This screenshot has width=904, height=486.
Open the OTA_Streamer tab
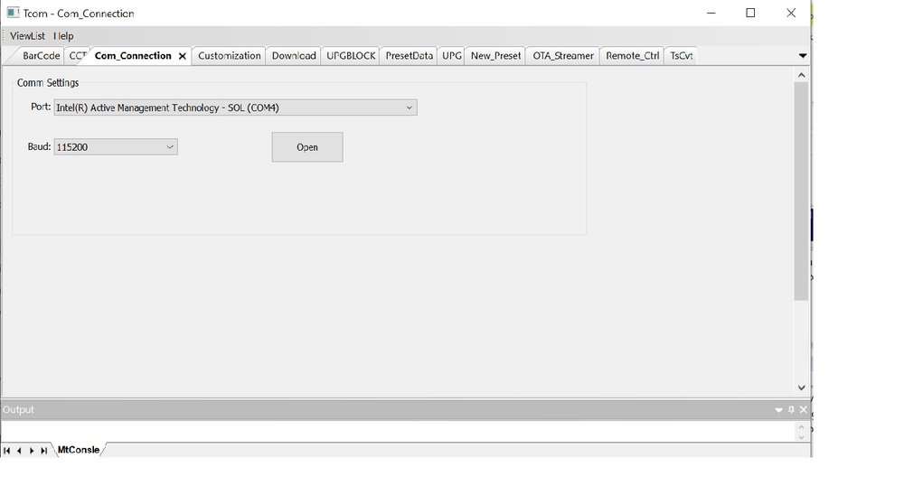[x=562, y=56]
